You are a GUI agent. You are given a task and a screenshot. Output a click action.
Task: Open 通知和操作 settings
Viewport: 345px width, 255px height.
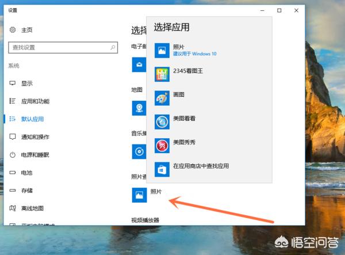(x=35, y=137)
